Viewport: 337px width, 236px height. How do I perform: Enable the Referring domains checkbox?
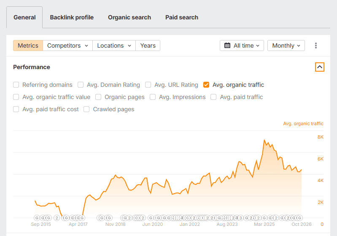click(x=16, y=85)
